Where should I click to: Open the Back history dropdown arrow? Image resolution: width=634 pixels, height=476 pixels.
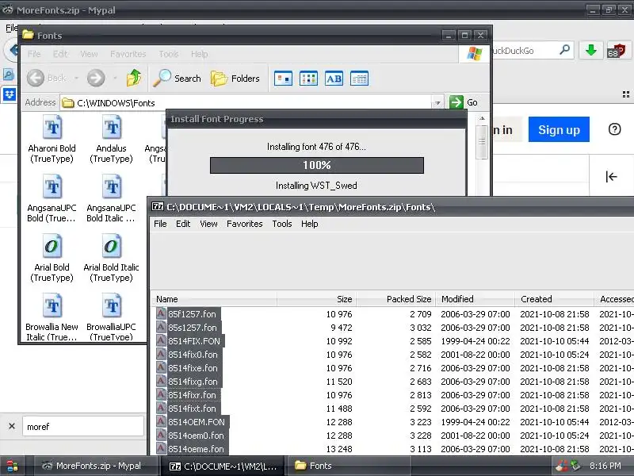click(76, 78)
